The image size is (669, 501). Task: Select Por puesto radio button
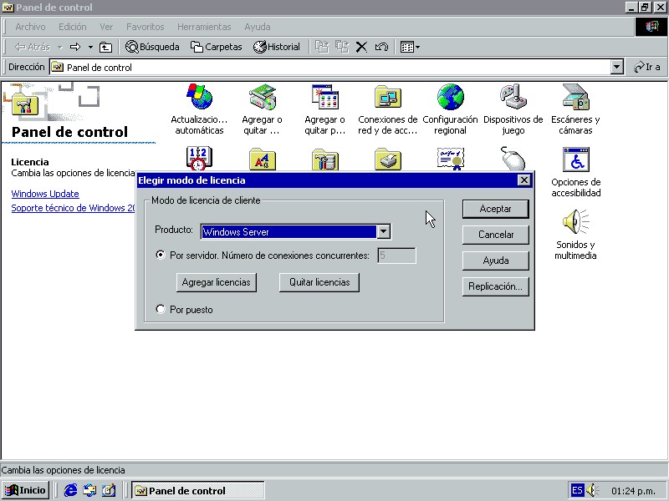(x=161, y=309)
